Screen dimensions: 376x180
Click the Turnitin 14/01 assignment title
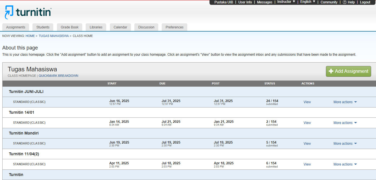[x=22, y=112]
